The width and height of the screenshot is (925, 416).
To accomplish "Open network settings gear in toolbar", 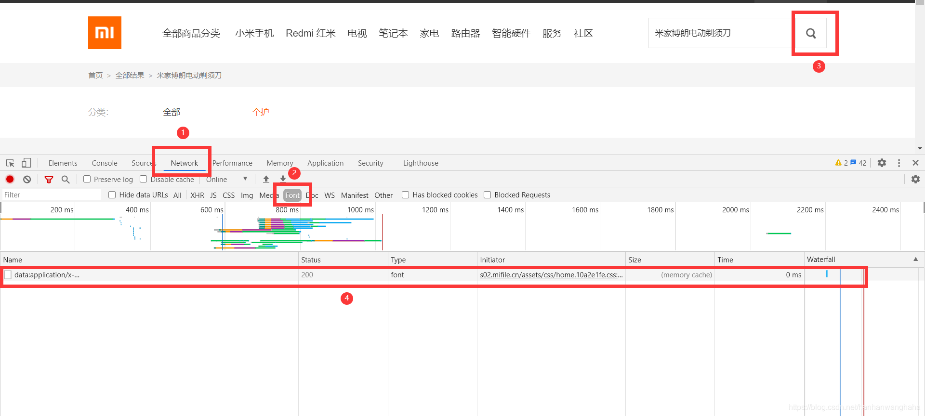I will [x=915, y=179].
